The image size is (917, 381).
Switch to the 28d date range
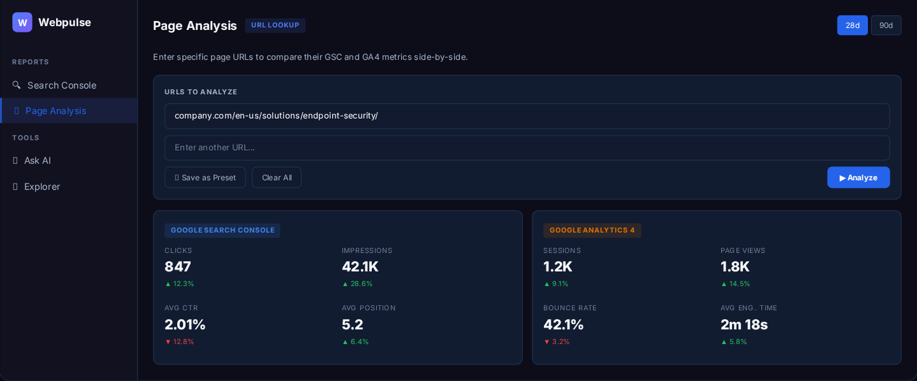pyautogui.click(x=852, y=25)
